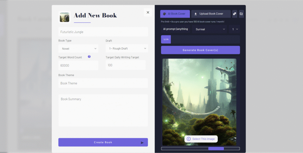Focus the Target Daily Writing Target field

pos(126,65)
